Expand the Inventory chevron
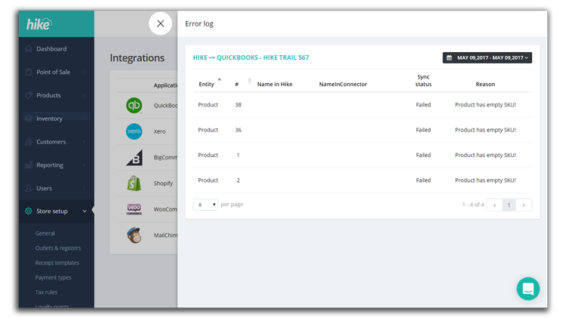 point(84,119)
